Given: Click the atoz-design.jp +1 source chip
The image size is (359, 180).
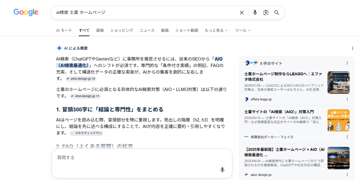Looking at the screenshot, I should (85, 96).
